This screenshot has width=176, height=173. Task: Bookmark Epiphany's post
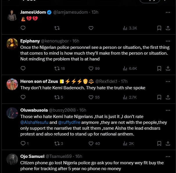(159, 68)
